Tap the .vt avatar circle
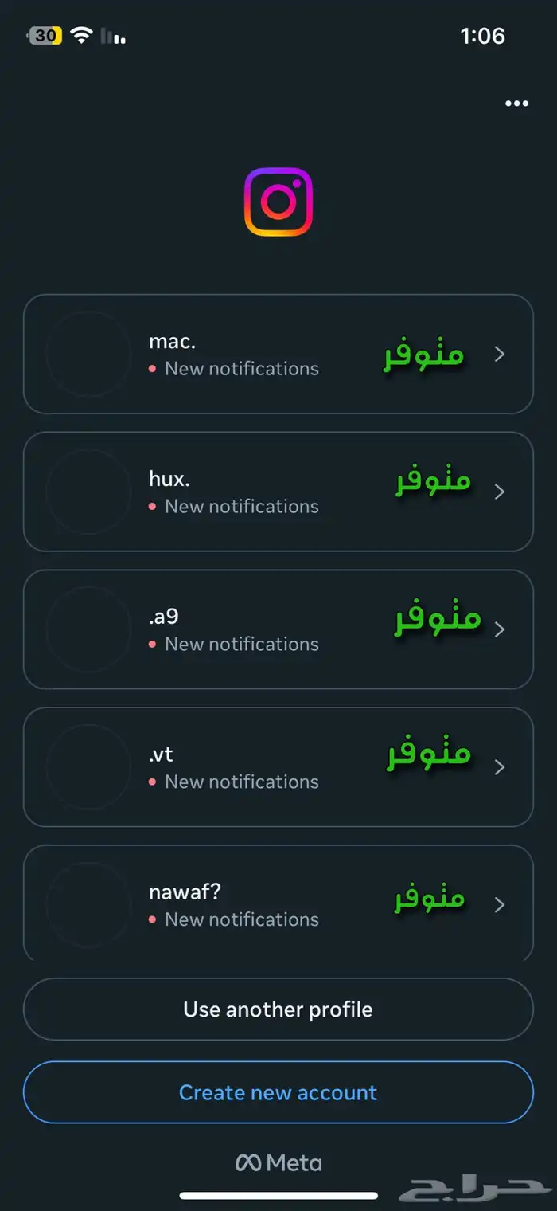The image size is (557, 1211). [x=89, y=767]
